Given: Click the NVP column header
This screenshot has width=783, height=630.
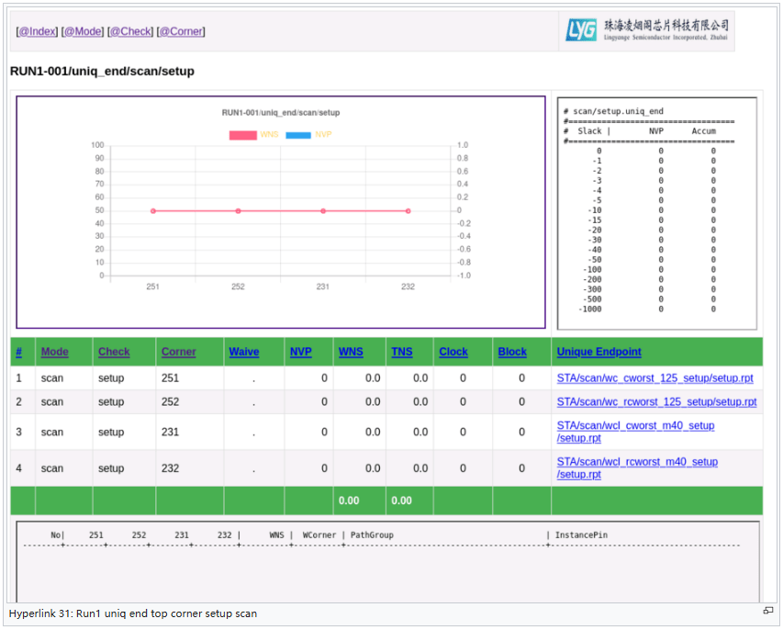Looking at the screenshot, I should pyautogui.click(x=300, y=352).
